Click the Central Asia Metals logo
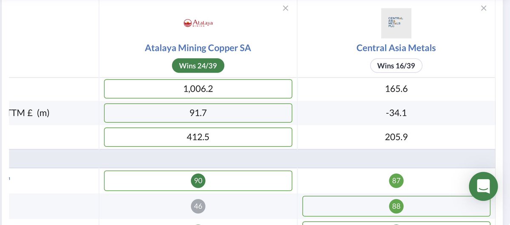510x225 pixels. pos(396,23)
